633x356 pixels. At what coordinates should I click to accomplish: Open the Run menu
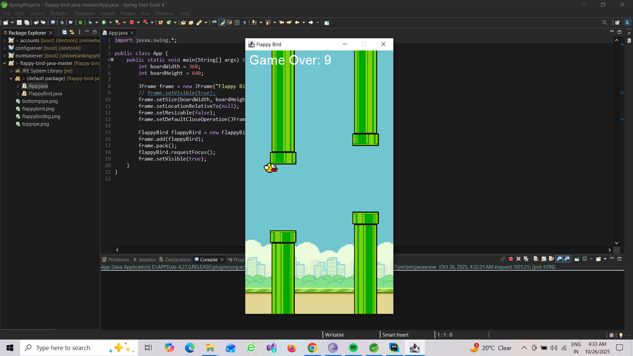(145, 13)
